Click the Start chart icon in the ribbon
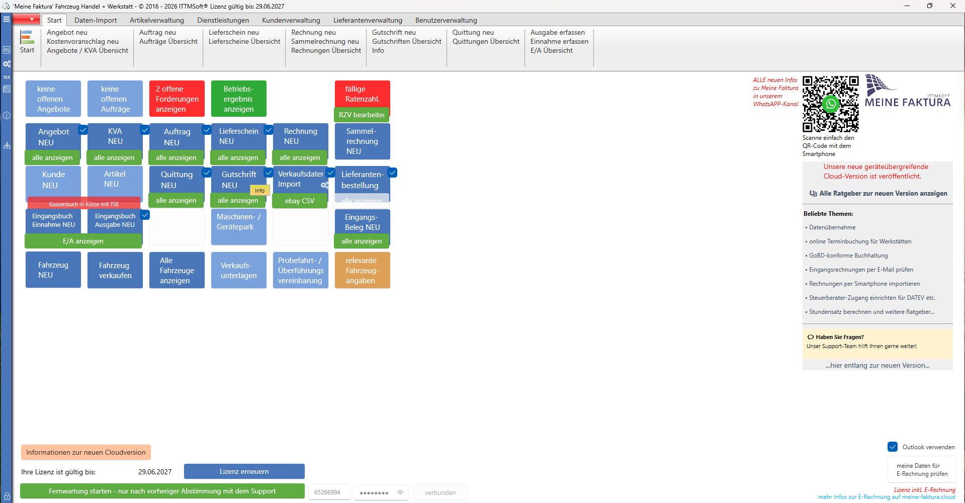This screenshot has width=965, height=503. pos(27,38)
